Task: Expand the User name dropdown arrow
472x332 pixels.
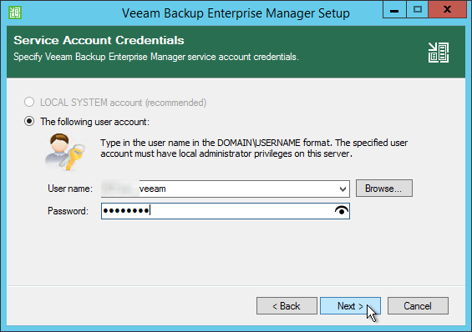Action: 343,189
